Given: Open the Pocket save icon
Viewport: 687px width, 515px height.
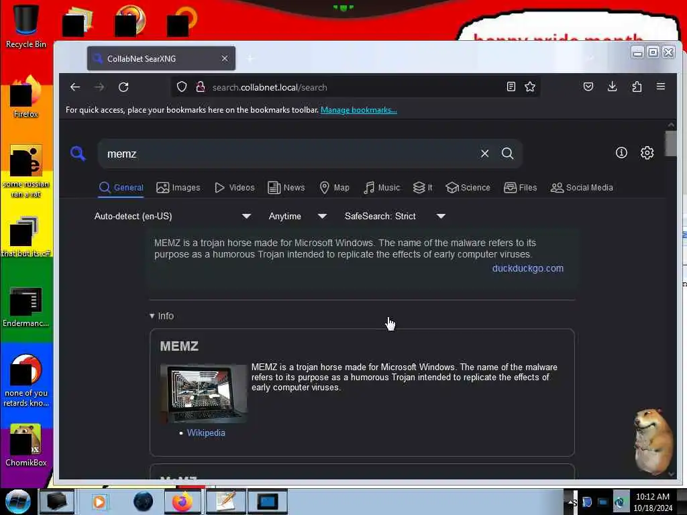Looking at the screenshot, I should tap(588, 87).
